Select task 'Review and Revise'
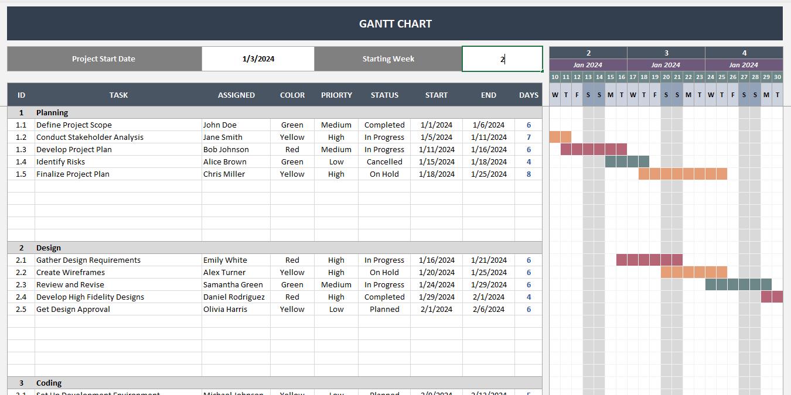 pyautogui.click(x=118, y=284)
